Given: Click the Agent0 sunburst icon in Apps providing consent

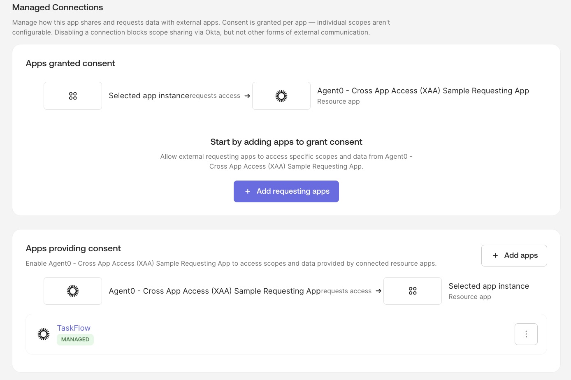Looking at the screenshot, I should click(73, 291).
